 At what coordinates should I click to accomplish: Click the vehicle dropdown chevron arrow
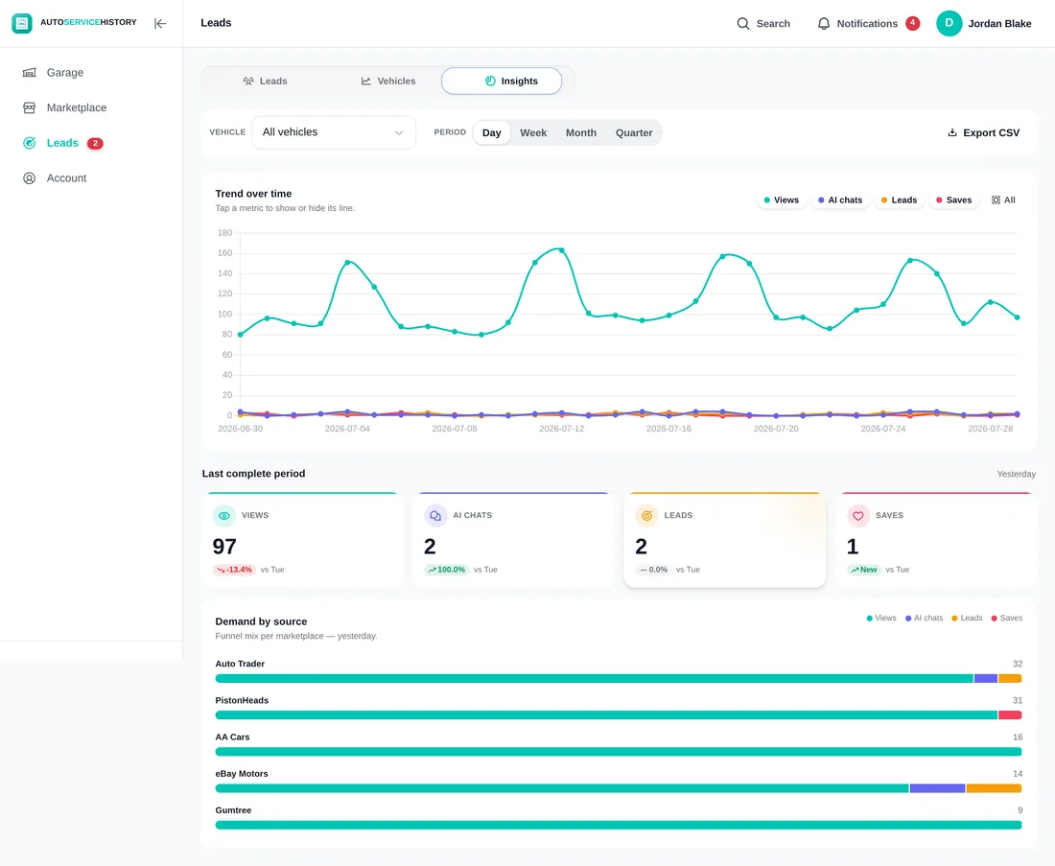399,132
